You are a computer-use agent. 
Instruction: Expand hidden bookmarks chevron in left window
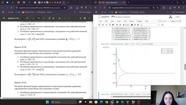pos(75,12)
